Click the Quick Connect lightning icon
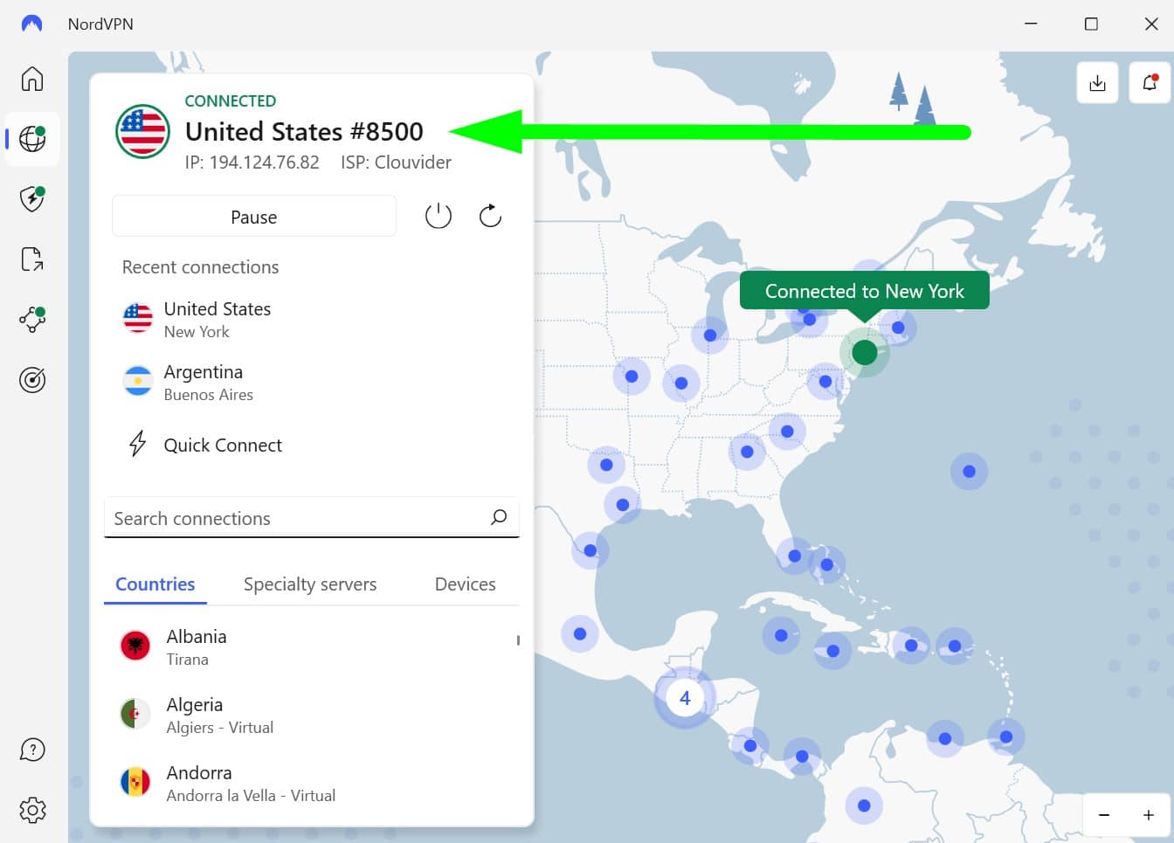The image size is (1174, 843). pos(138,444)
